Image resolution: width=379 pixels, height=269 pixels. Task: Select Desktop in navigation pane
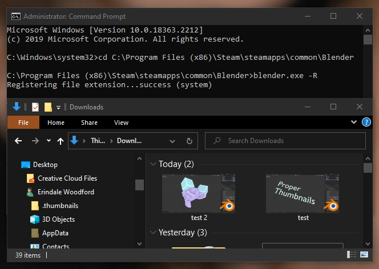(x=45, y=165)
